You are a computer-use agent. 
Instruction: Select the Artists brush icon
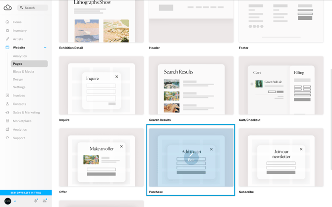[7, 39]
